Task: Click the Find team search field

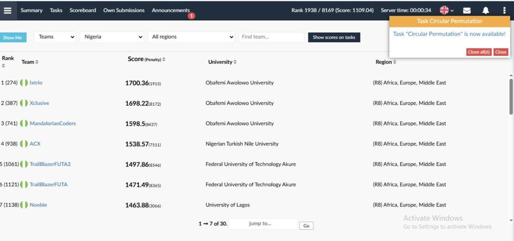Action: [271, 37]
